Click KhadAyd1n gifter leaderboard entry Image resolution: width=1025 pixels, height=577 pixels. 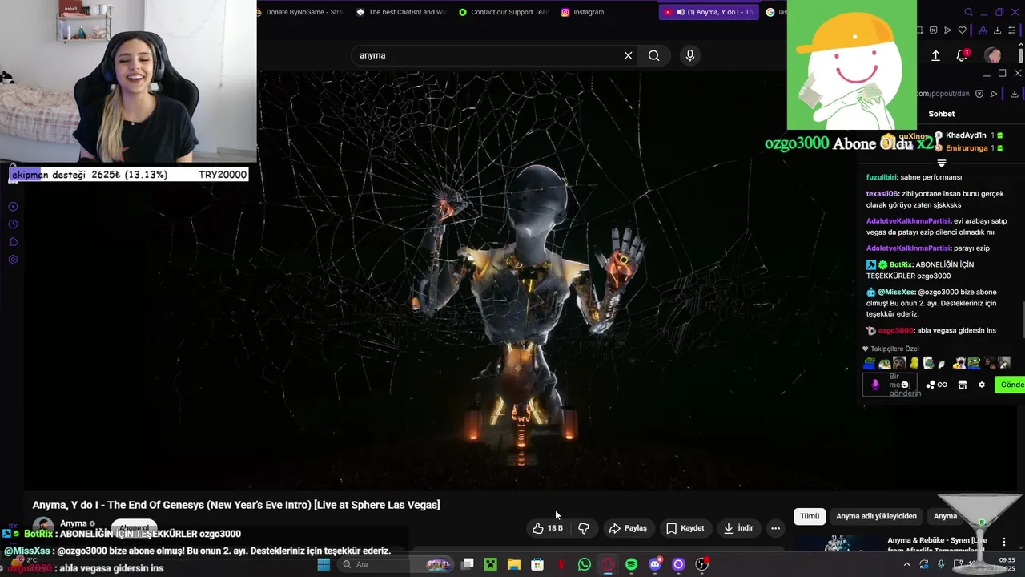pyautogui.click(x=968, y=135)
